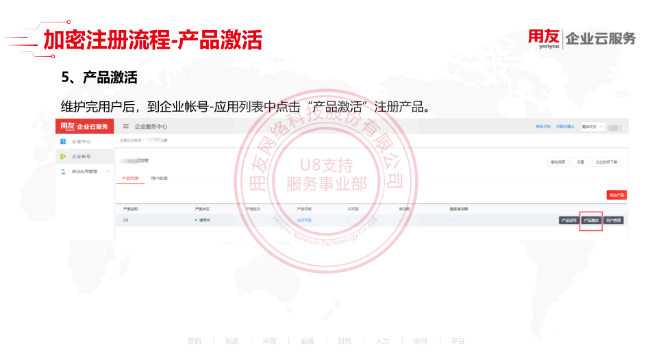Click the 问题与建议 link
650x363 pixels.
tap(565, 127)
